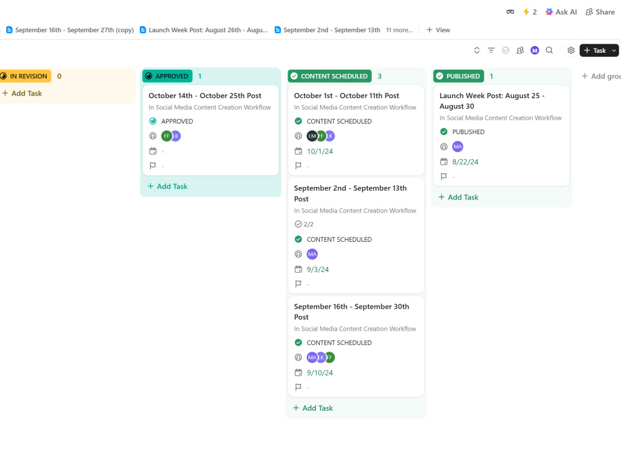The image size is (621, 466).
Task: Open the search icon in toolbar
Action: pyautogui.click(x=550, y=50)
